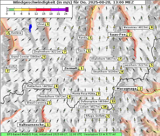Click the Täsch label
160x136 pixels.
pyautogui.click(x=81, y=51)
